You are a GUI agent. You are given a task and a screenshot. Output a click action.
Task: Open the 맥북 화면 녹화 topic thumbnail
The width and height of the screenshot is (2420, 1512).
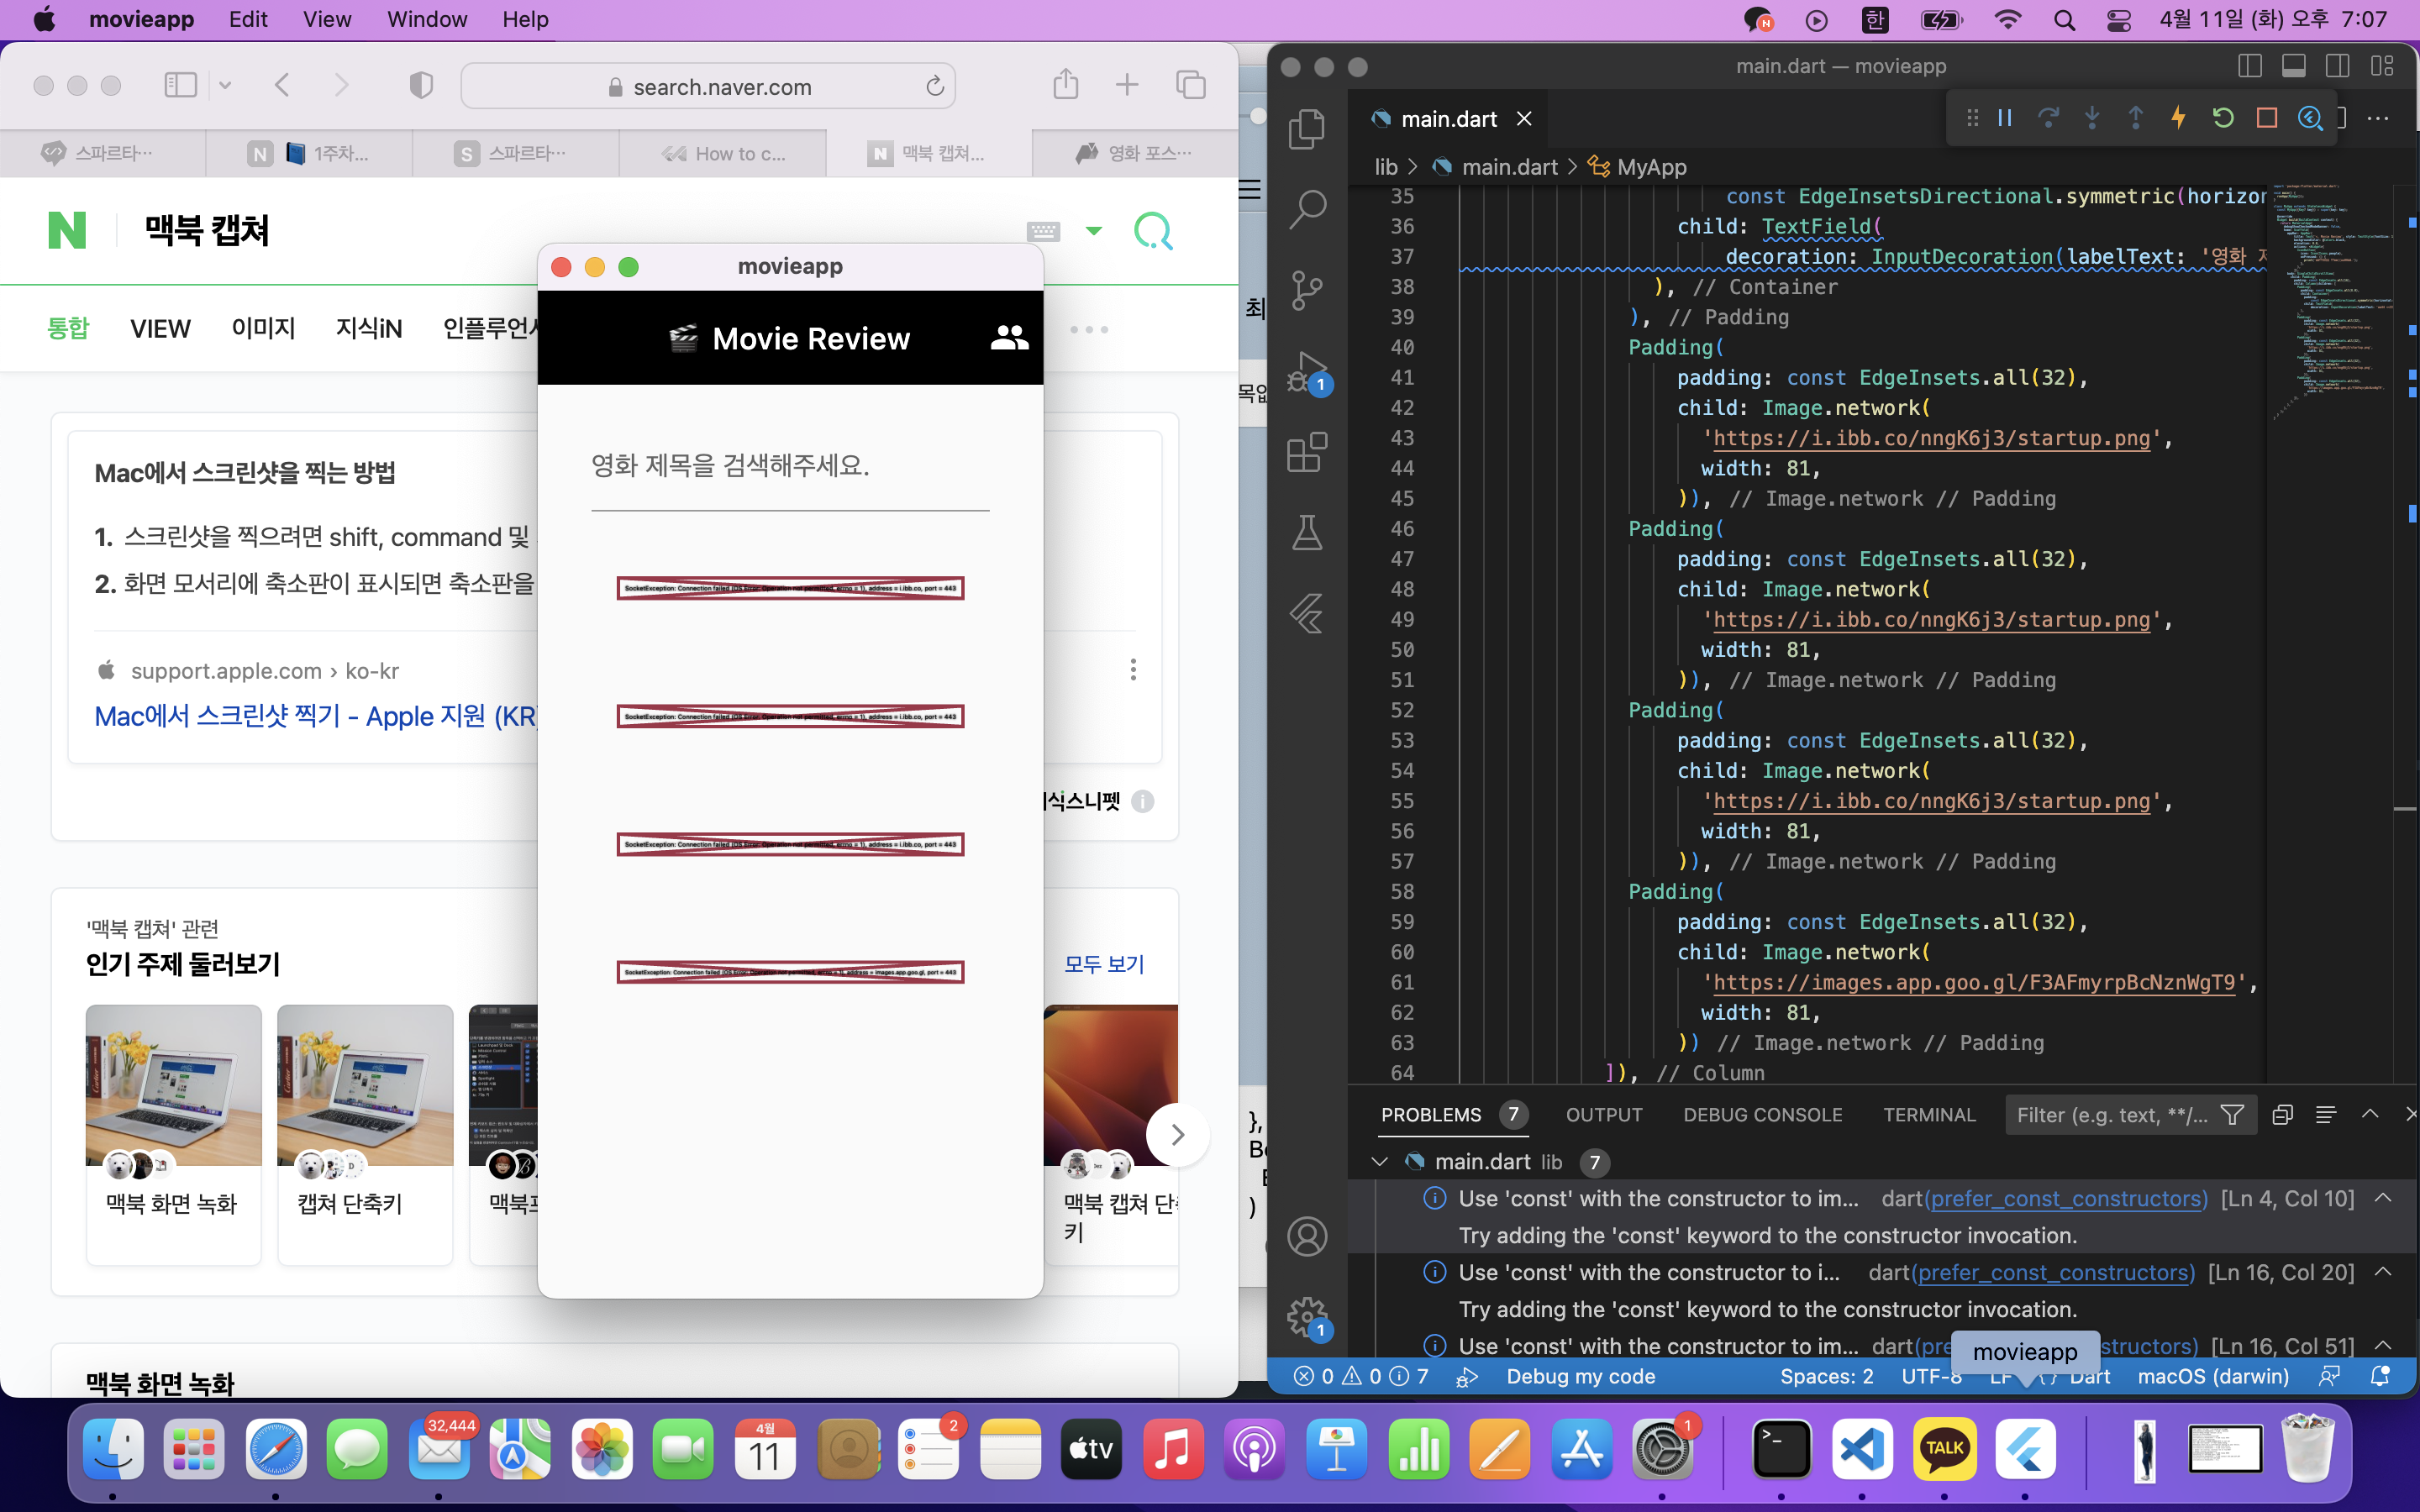point(173,1085)
